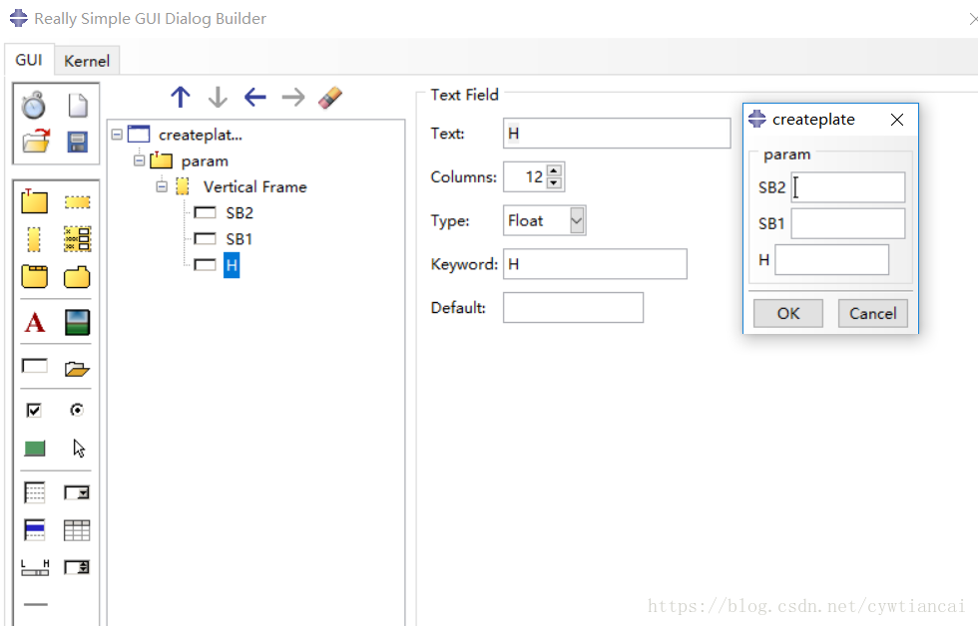Add a tab item widget
Viewport: 978px width, 626px height.
pyautogui.click(x=78, y=277)
